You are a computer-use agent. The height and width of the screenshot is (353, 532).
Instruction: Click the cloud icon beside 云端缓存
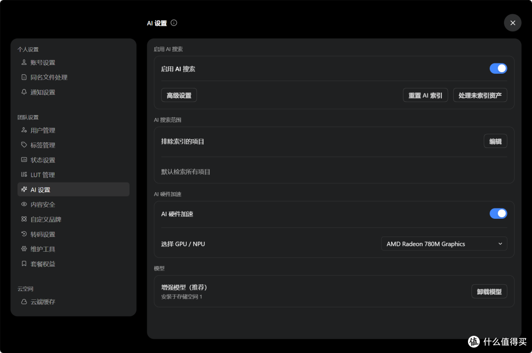point(24,301)
